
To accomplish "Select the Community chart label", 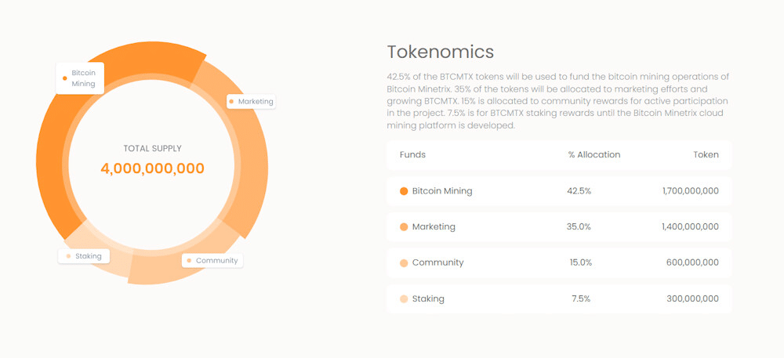I will pos(212,260).
